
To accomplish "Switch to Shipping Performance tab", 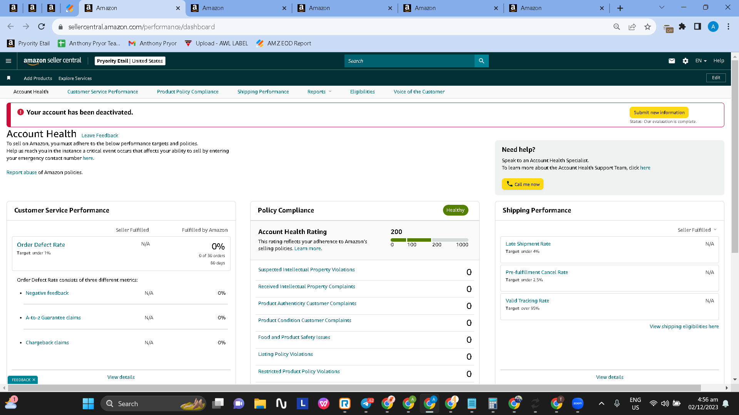I will pos(263,92).
